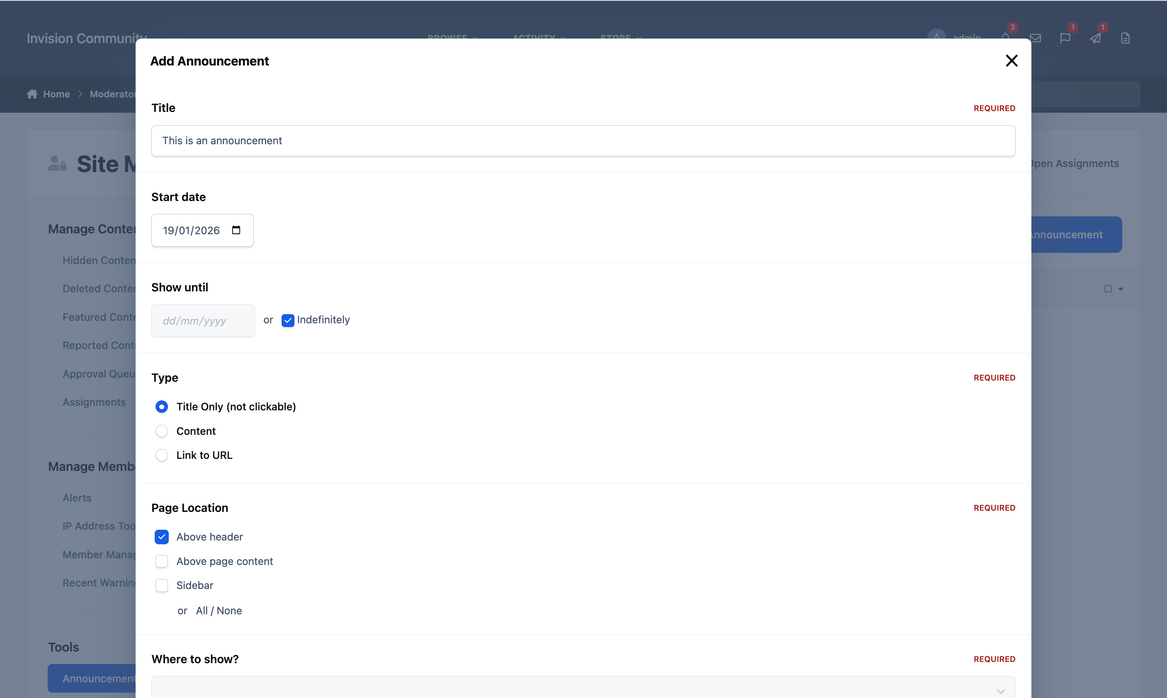
Task: Select the Content type radio
Action: point(161,431)
